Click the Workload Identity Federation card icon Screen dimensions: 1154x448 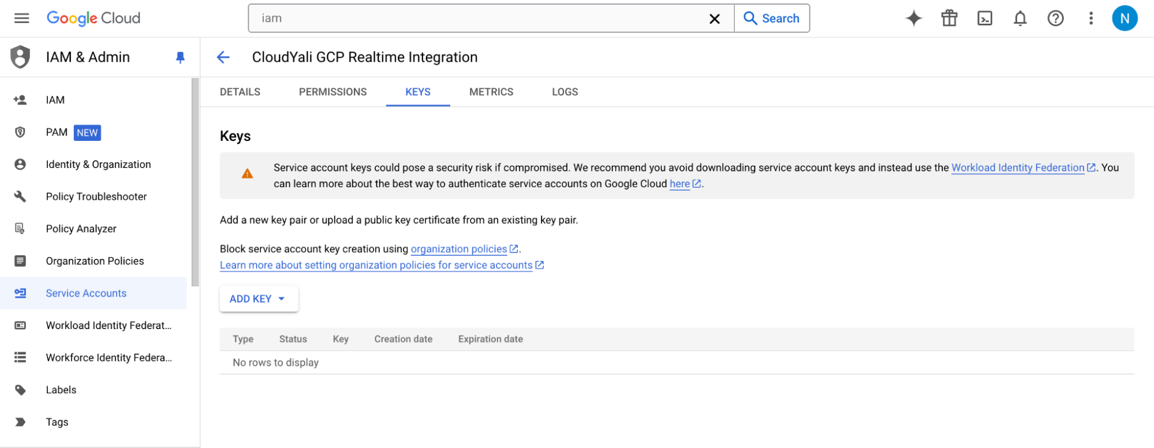pos(20,326)
